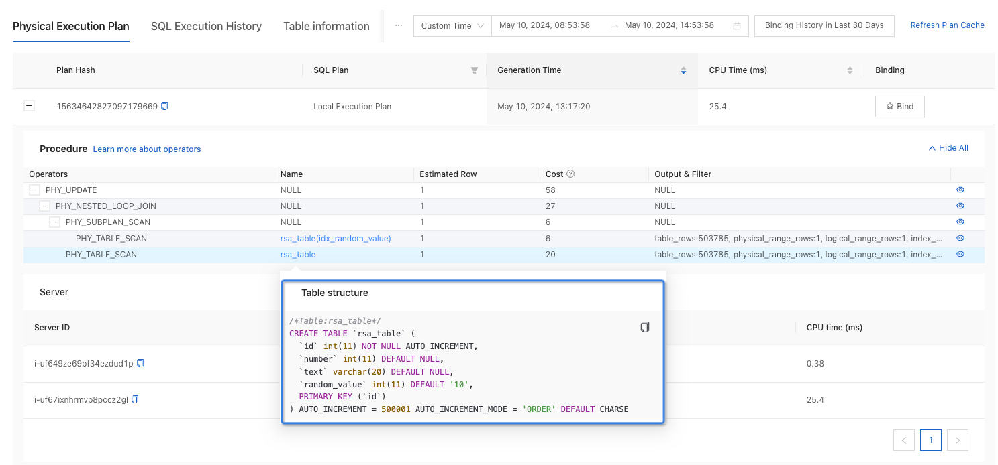
Task: Open the Custom Time range dropdown
Action: point(452,25)
